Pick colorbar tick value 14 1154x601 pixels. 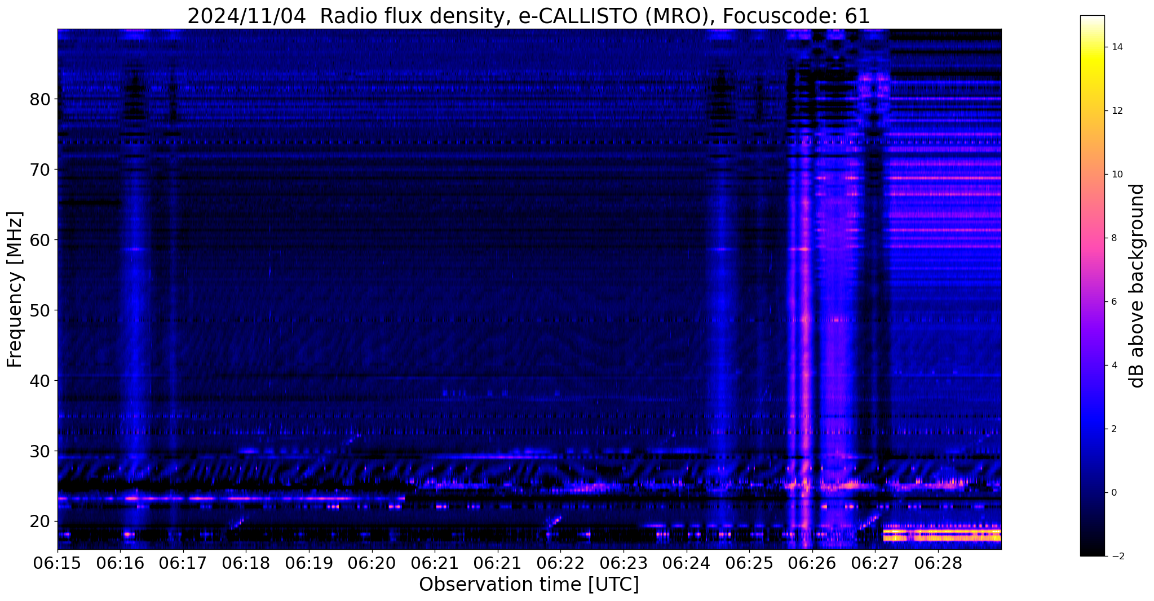point(1117,47)
